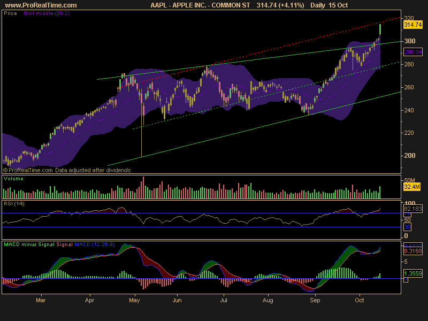428x321 pixels.
Task: Click the 314.74 (+4.11%) quote in header
Action: (280, 5)
